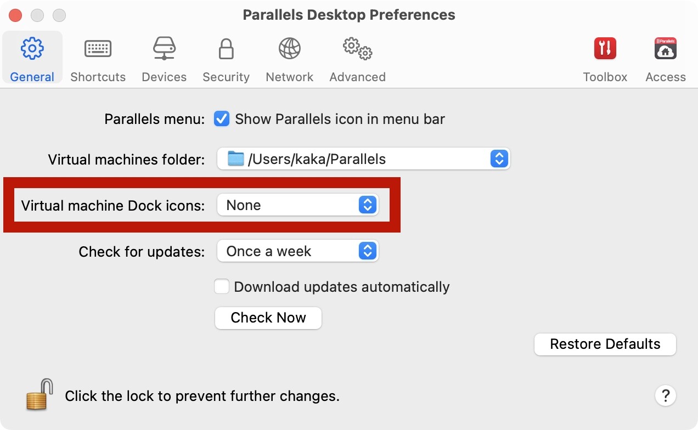Click the Shortcuts tab label
Viewport: 698px width, 430px height.
pyautogui.click(x=98, y=77)
